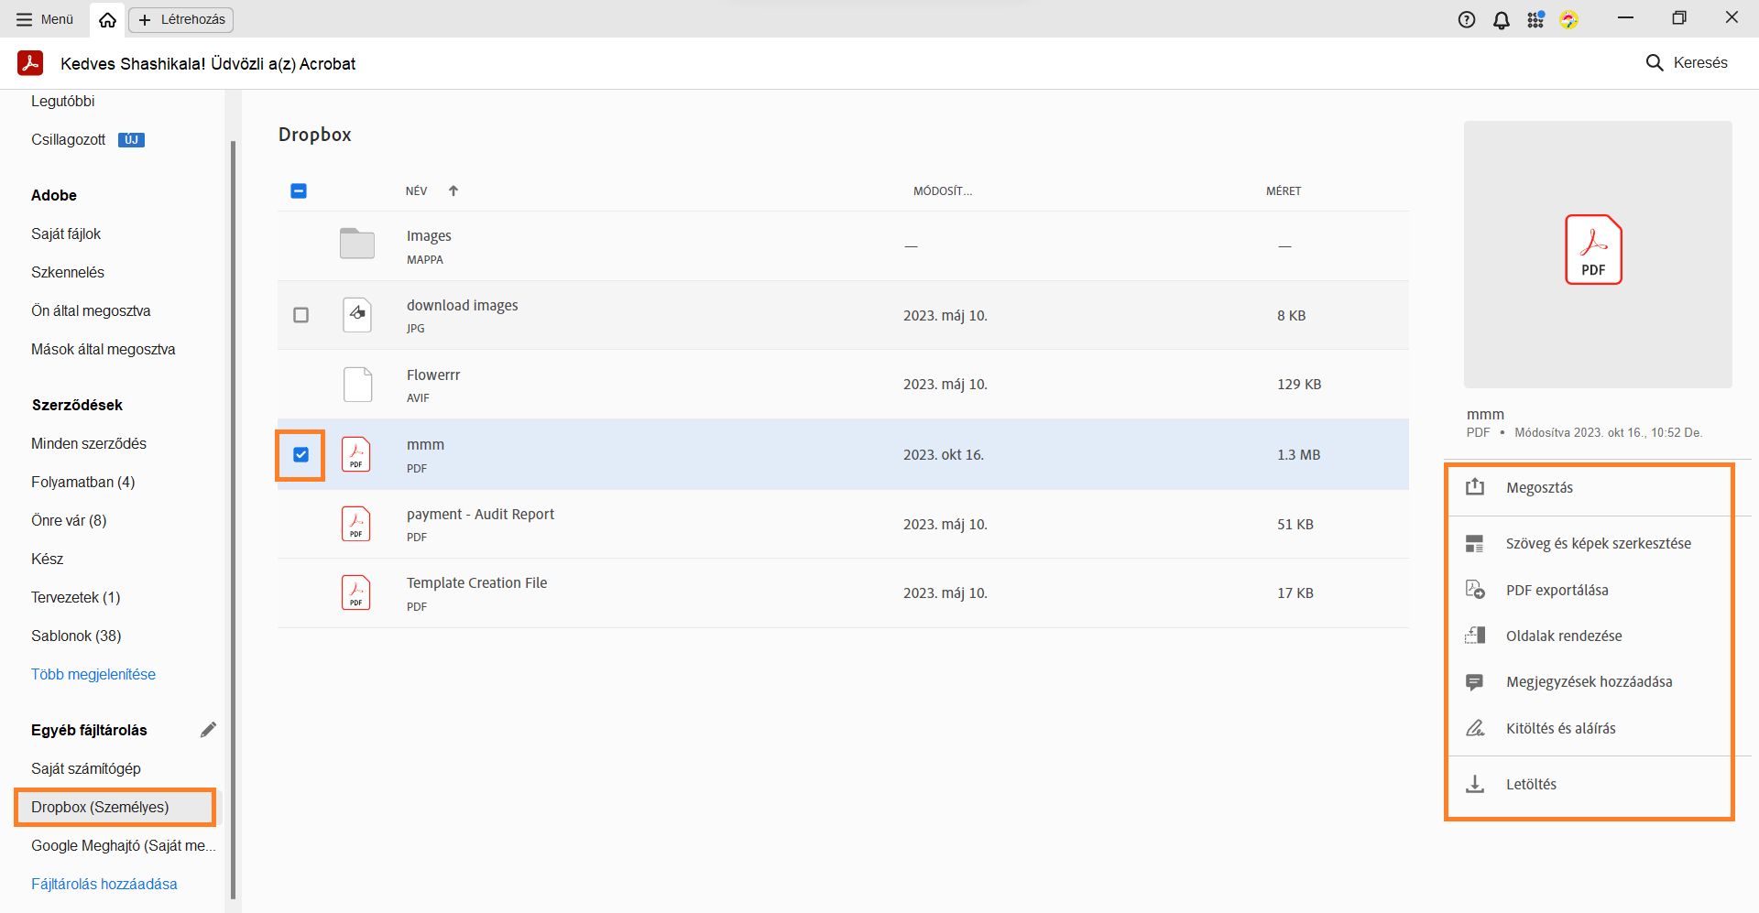Open the notifications bell icon
This screenshot has height=913, width=1759.
pos(1501,19)
